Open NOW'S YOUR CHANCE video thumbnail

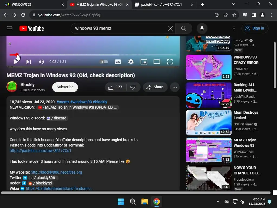click(209, 178)
